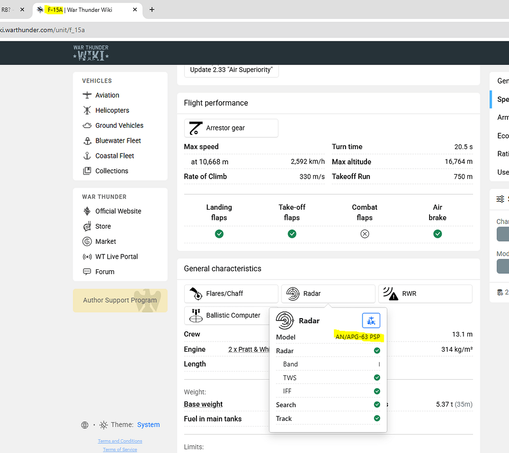
Task: Click the globe language icon
Action: 84,425
